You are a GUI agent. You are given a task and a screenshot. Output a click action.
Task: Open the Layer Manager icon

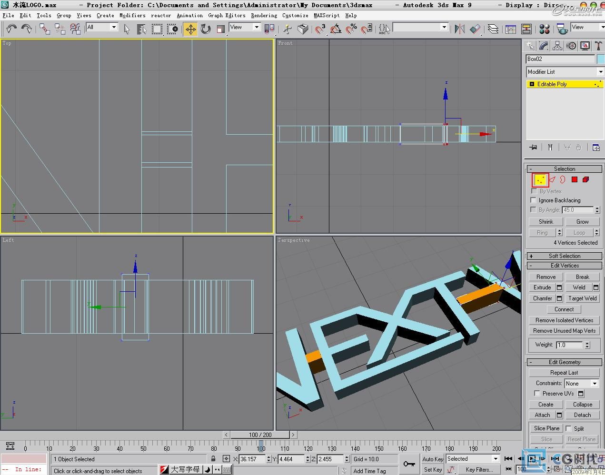493,29
